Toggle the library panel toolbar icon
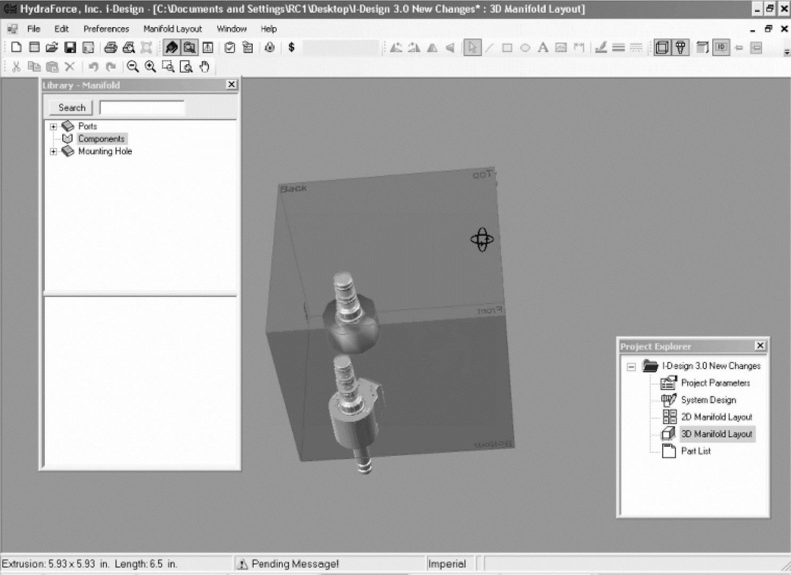Image resolution: width=791 pixels, height=575 pixels. pyautogui.click(x=171, y=47)
